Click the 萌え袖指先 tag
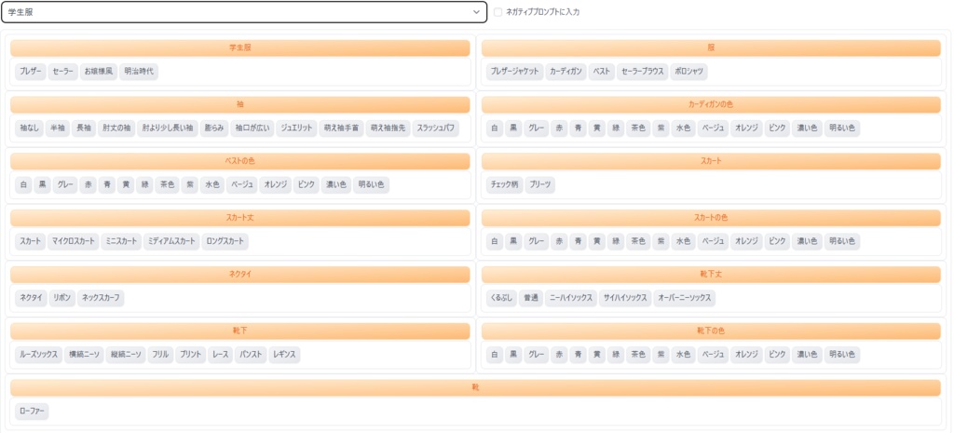Image resolution: width=954 pixels, height=433 pixels. pos(388,129)
